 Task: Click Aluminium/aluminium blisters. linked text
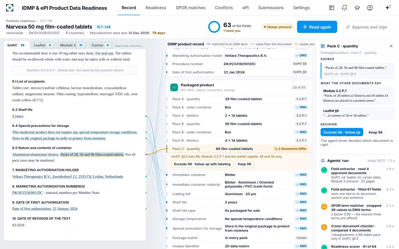click(36, 154)
